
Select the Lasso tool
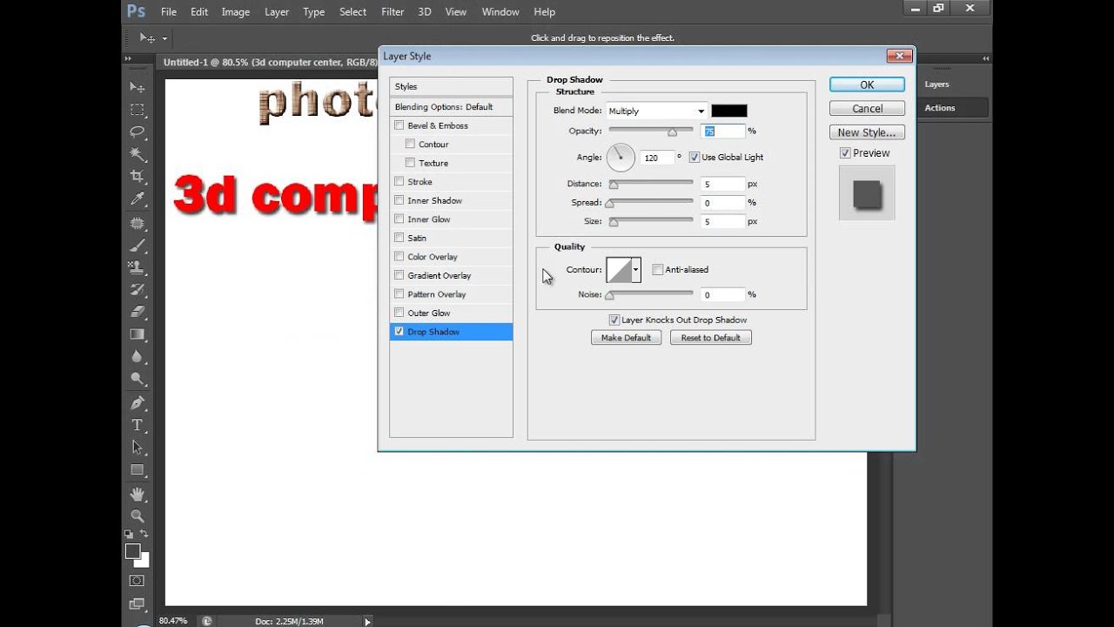(138, 132)
